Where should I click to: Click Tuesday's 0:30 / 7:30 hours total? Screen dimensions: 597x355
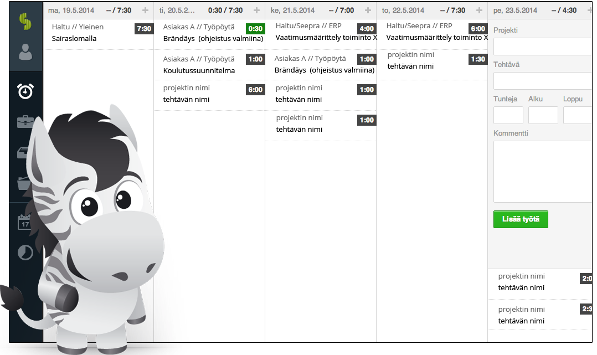(225, 11)
